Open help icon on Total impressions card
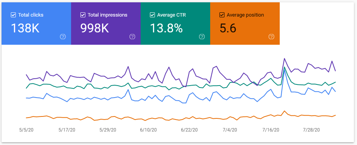Viewport: 357px width, 145px height. tap(132, 37)
